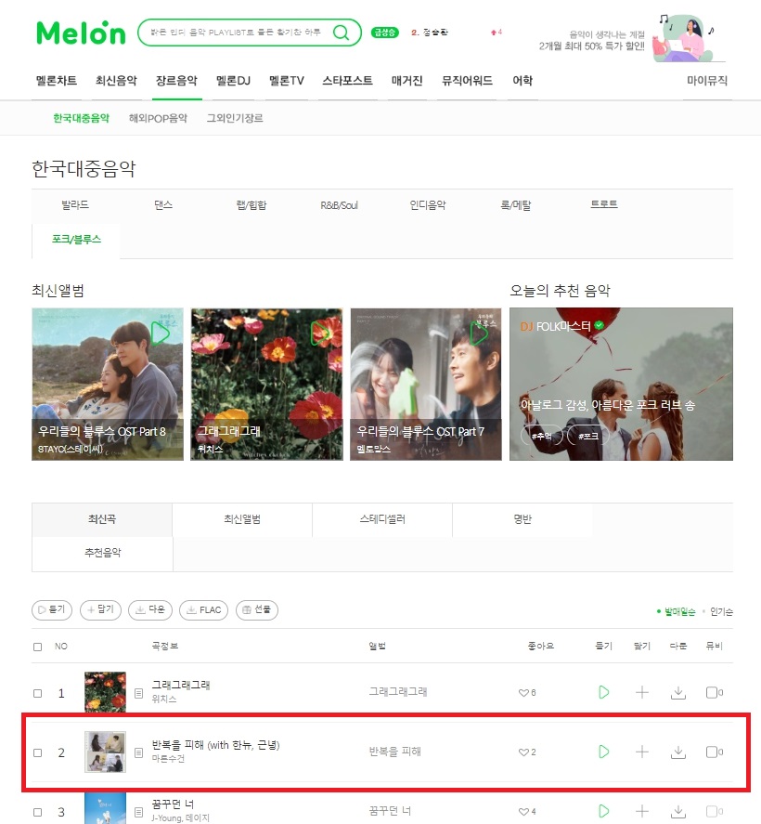This screenshot has height=824, width=761.
Task: Play 우리들의 블루스 OST Part 7 album
Action: (x=479, y=333)
